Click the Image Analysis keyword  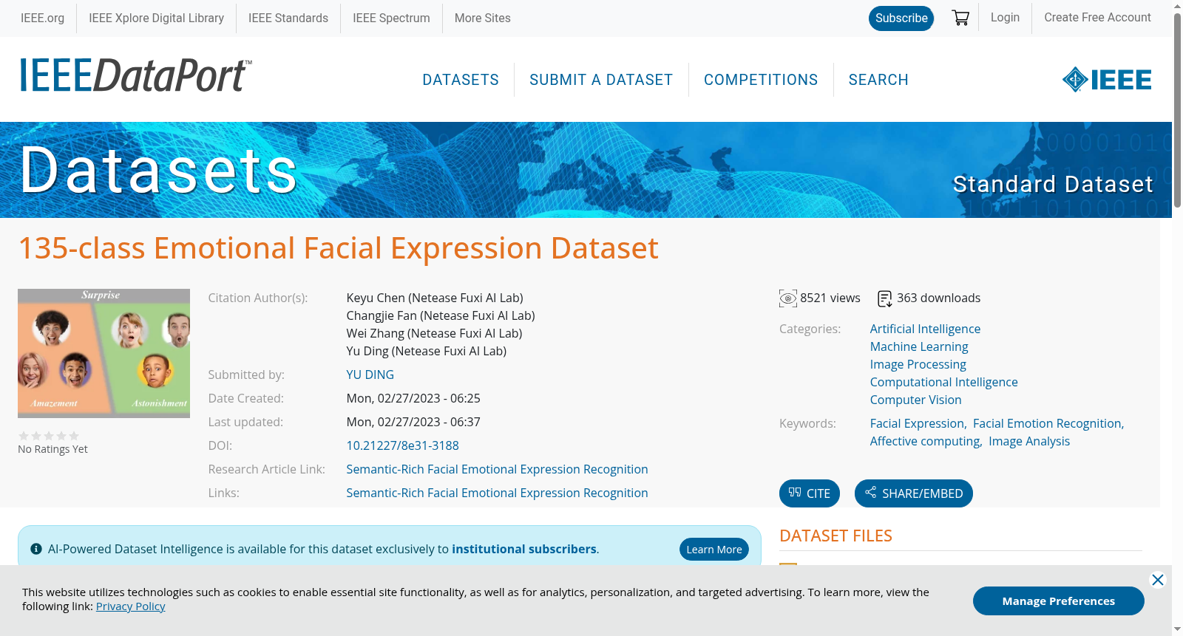pyautogui.click(x=1029, y=441)
